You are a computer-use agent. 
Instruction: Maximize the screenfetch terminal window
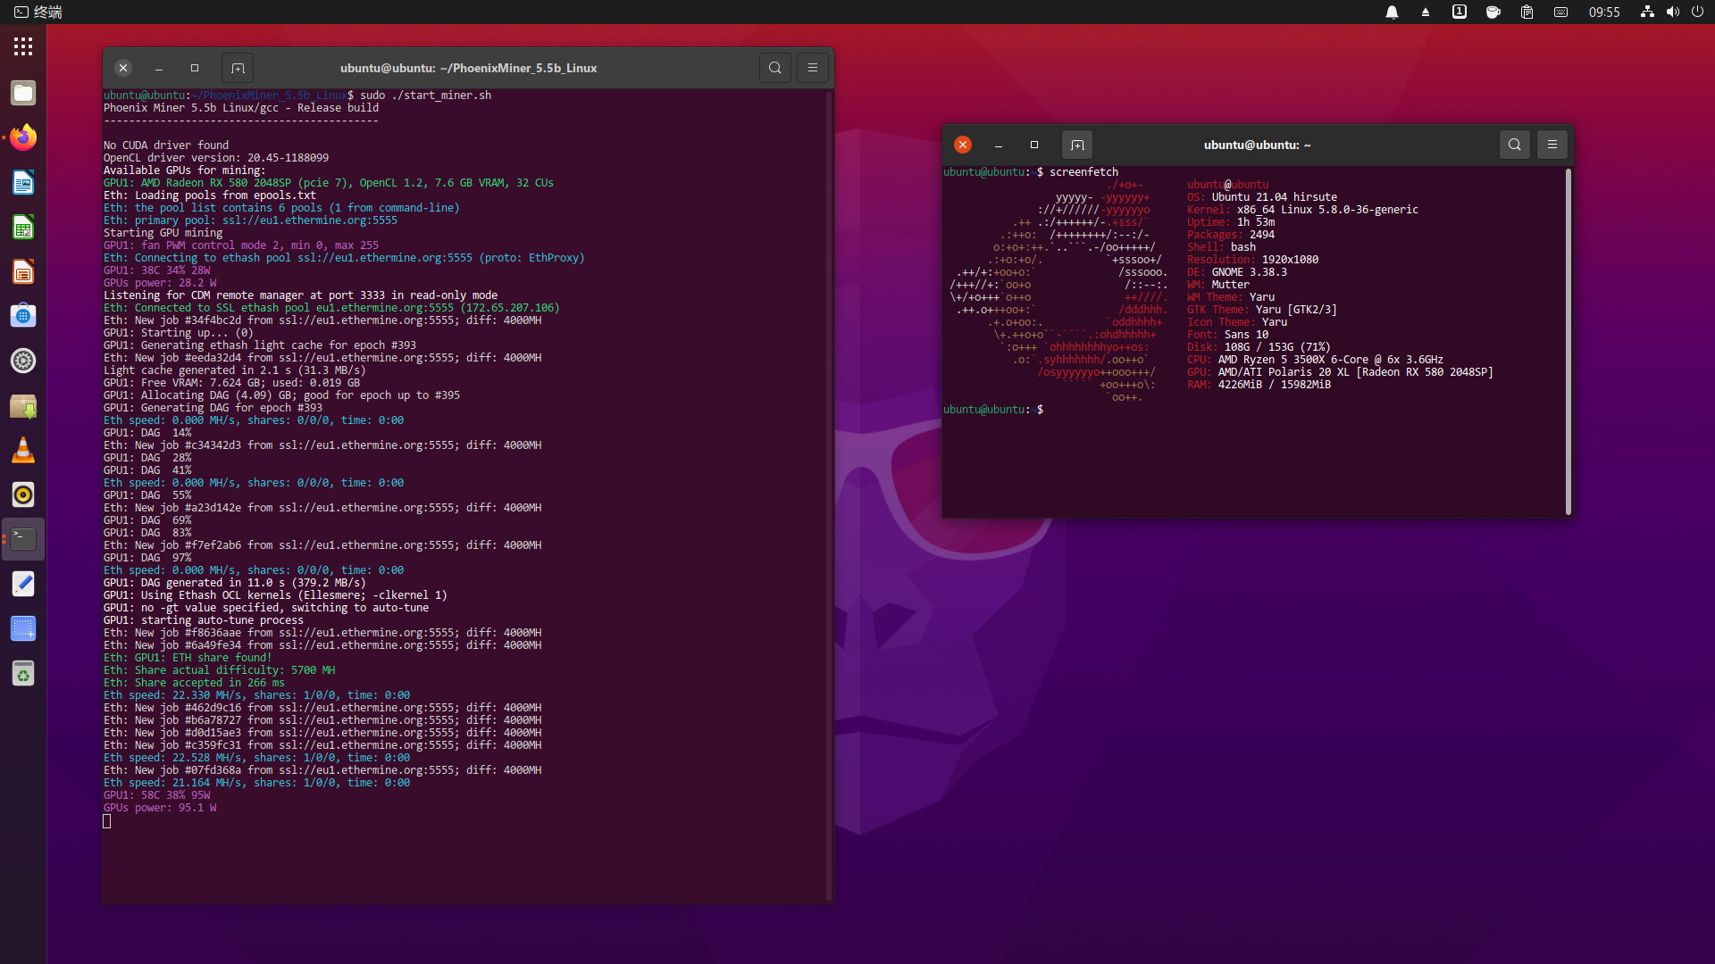pos(1034,145)
